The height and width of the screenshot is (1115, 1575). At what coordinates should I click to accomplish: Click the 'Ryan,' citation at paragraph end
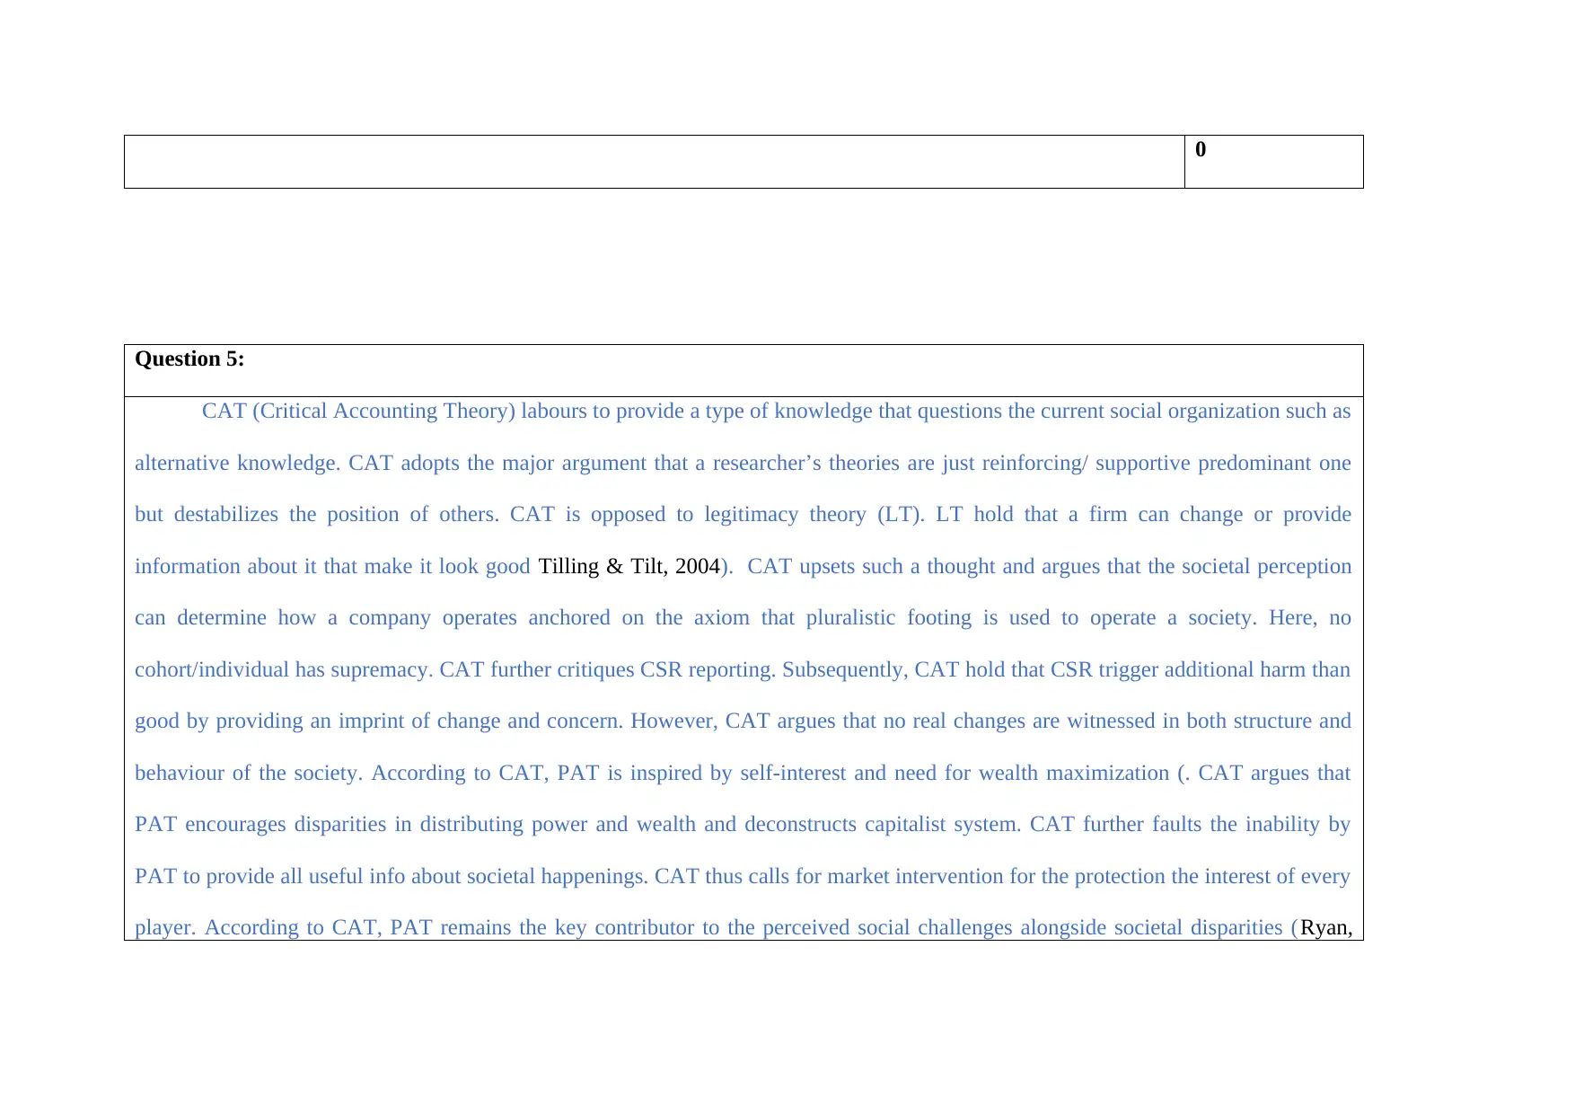(x=1326, y=927)
